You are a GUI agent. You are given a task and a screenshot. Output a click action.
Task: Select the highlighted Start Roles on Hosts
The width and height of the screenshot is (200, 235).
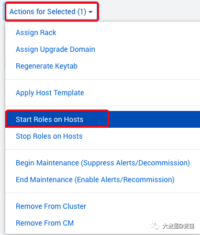(50, 119)
